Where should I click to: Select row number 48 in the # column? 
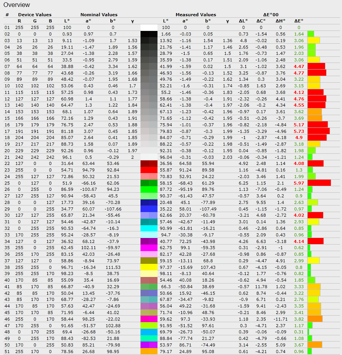pyautogui.click(x=7, y=332)
